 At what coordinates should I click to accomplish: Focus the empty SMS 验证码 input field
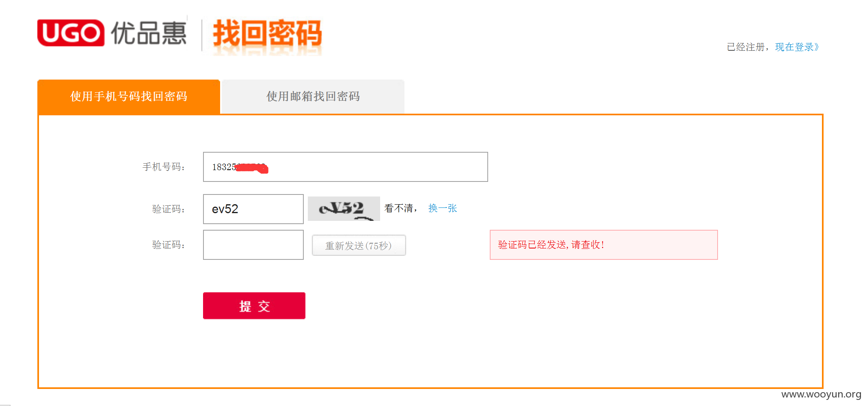253,245
